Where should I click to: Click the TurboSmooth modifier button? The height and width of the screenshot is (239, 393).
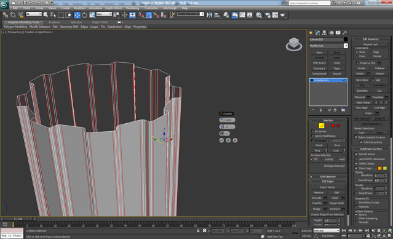[319, 74]
